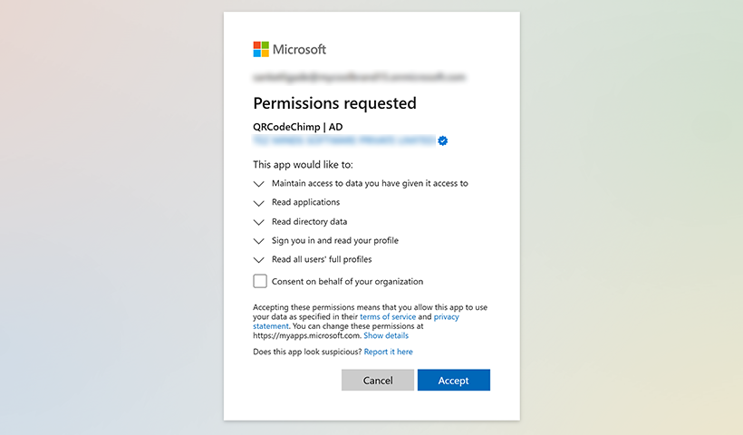Click the Microsoft logo
This screenshot has width=743, height=435.
point(290,49)
